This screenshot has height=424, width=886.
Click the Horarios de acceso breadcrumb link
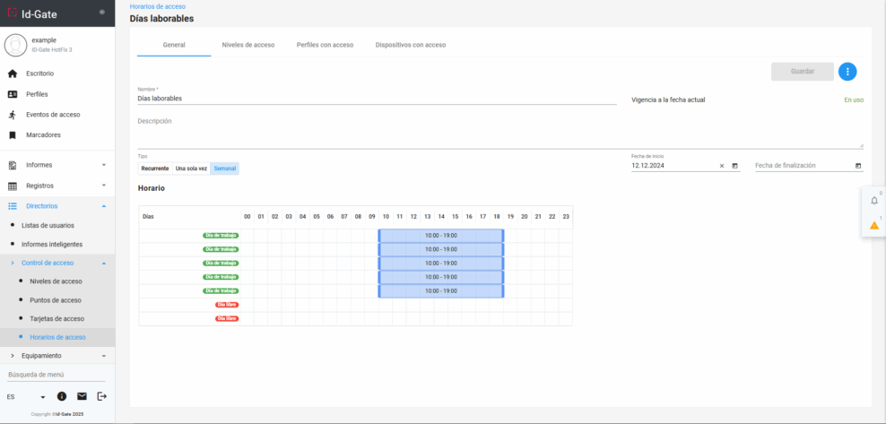[x=158, y=6]
